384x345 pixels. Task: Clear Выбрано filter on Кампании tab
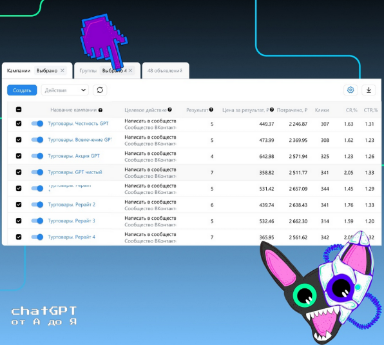pos(62,70)
